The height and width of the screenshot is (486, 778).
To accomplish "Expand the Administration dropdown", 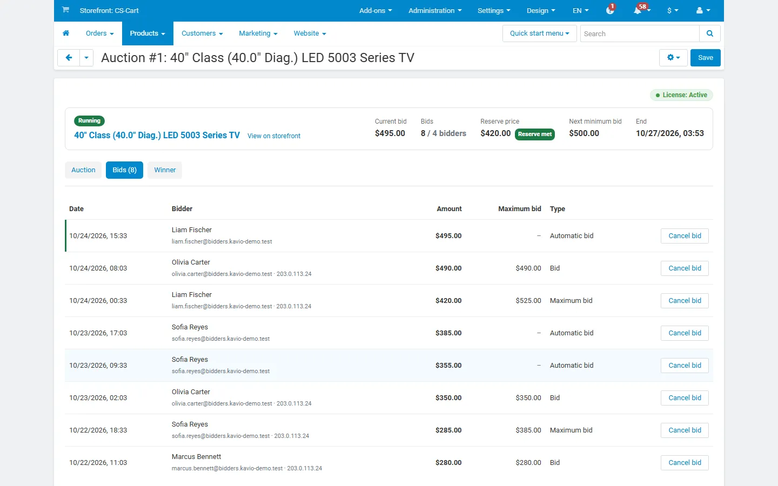I will pyautogui.click(x=435, y=10).
